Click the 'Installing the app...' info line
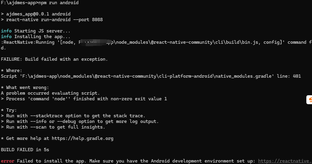The image size is (312, 164). pyautogui.click(x=36, y=37)
